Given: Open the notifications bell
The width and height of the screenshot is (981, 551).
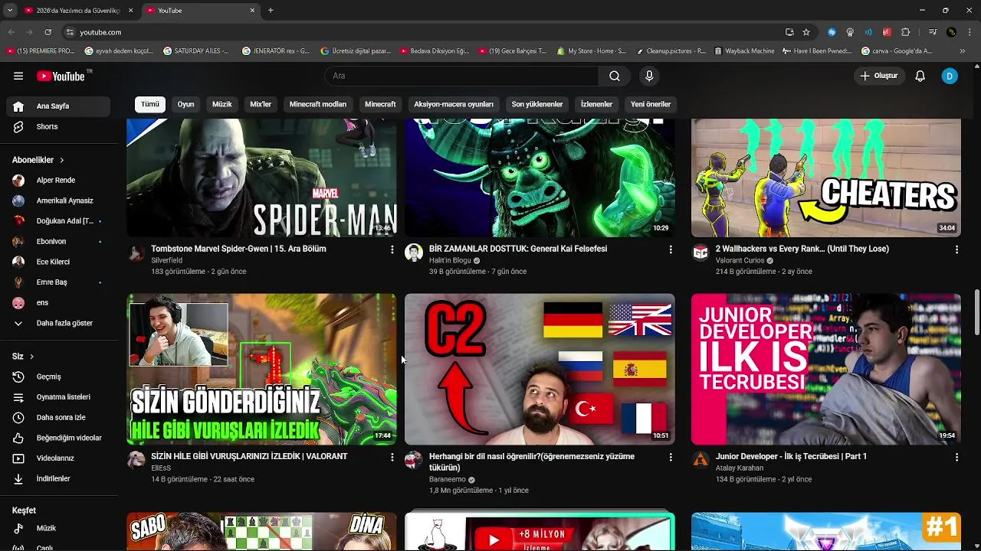Looking at the screenshot, I should coord(920,76).
